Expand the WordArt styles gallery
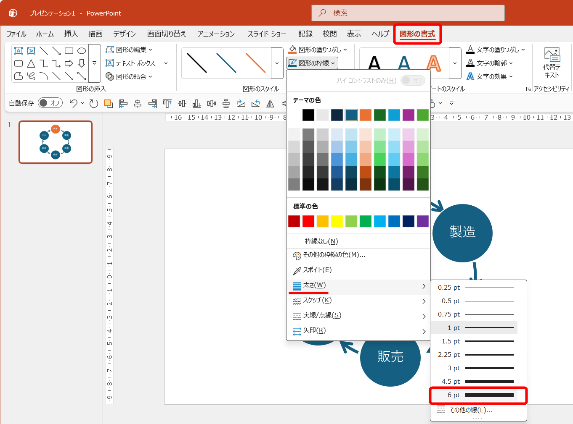 click(455, 63)
